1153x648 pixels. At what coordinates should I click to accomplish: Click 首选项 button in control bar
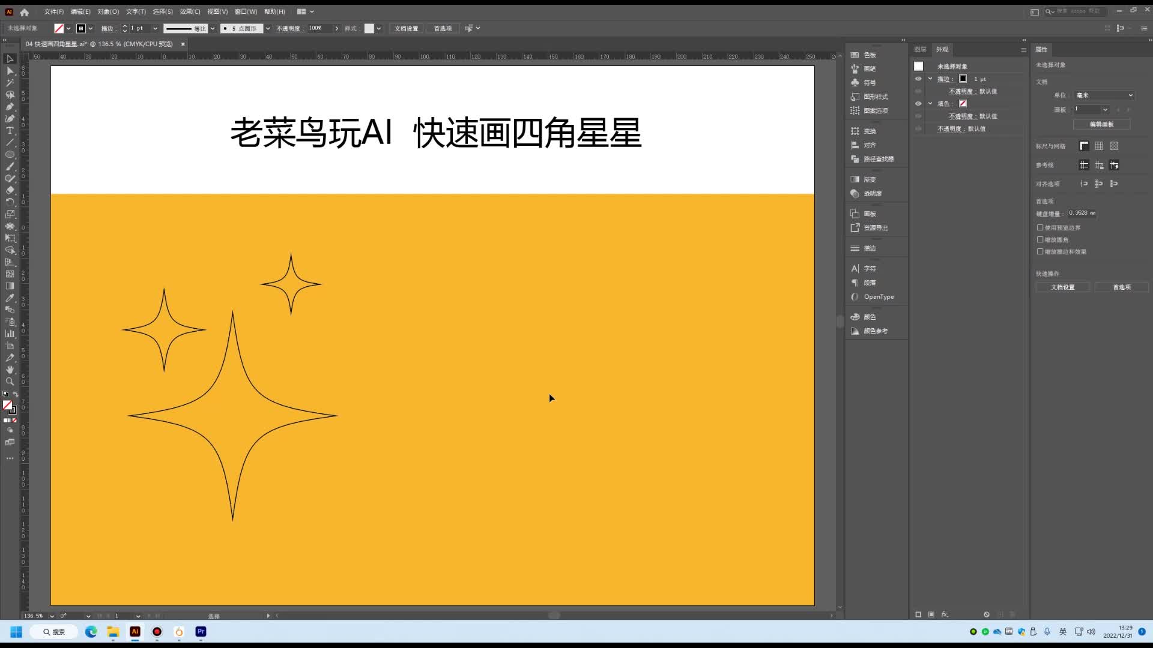[443, 28]
